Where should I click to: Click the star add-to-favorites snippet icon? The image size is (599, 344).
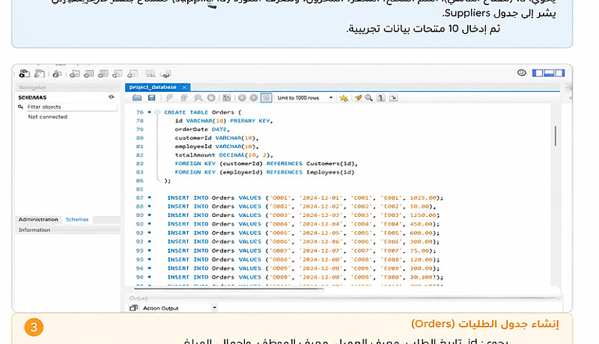[x=344, y=98]
